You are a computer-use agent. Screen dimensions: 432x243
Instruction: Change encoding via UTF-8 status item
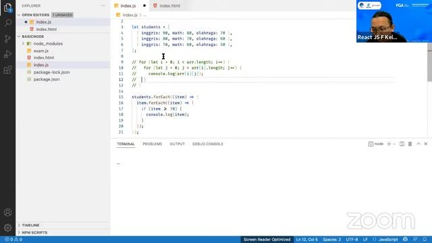coord(352,240)
